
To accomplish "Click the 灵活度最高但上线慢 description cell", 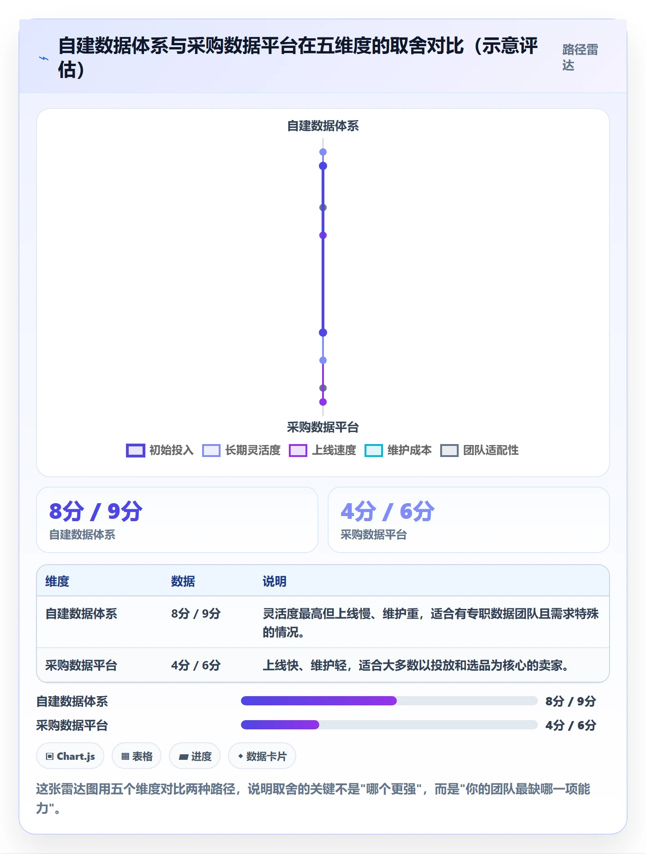I will [431, 623].
